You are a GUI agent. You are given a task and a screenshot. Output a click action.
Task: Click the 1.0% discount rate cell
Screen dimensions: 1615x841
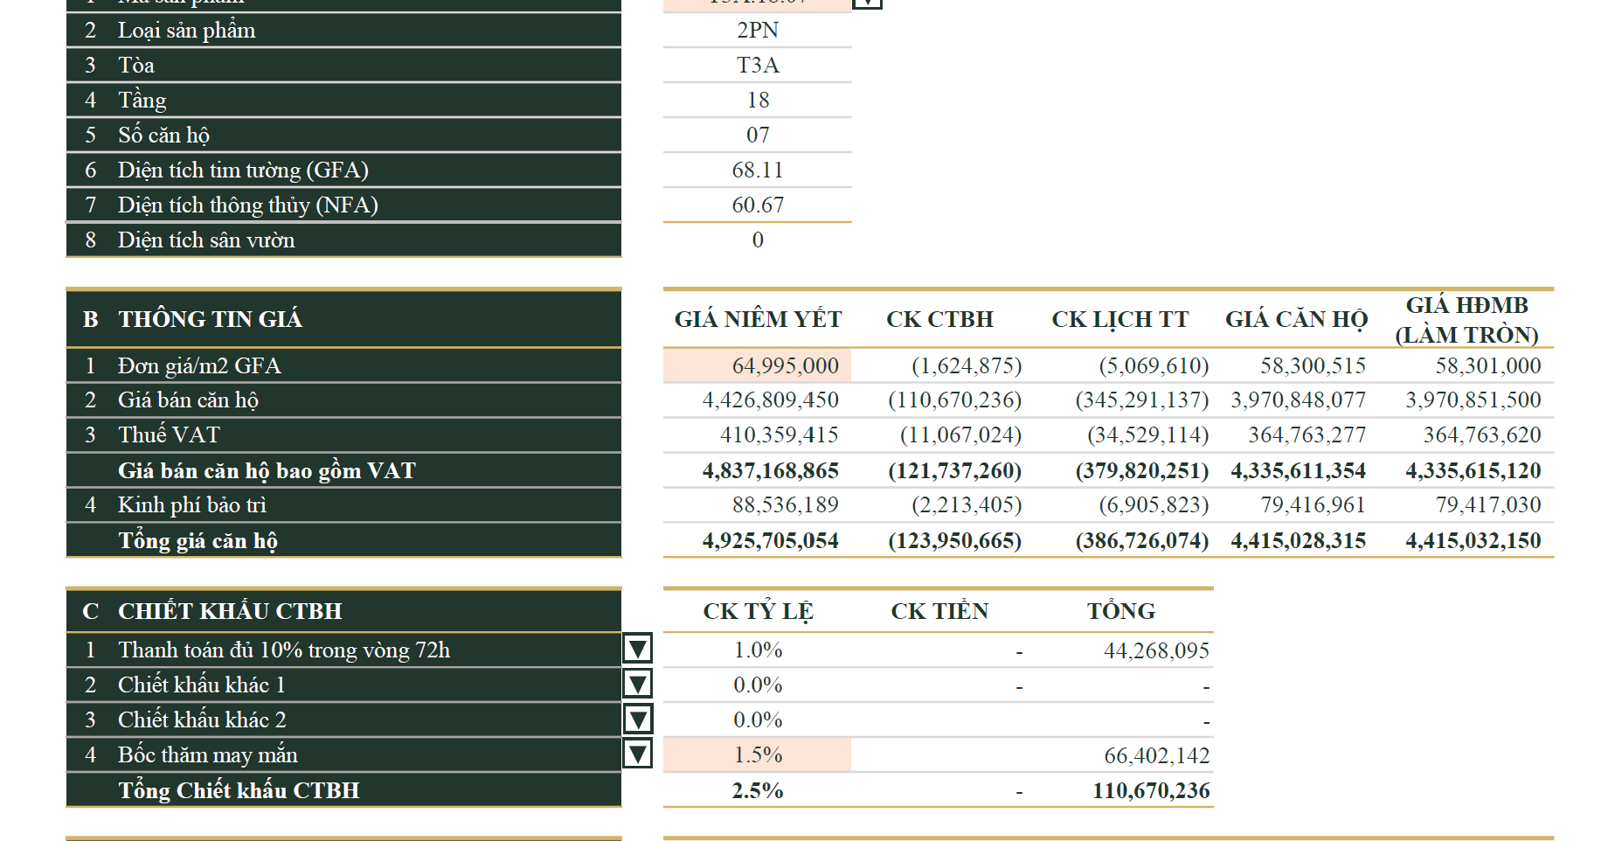757,650
